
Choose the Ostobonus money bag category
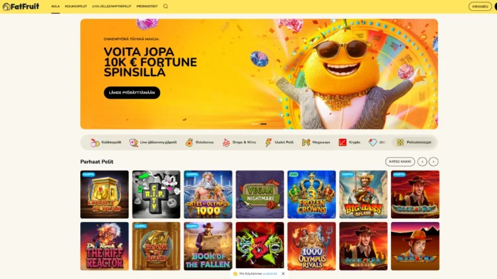coord(200,142)
